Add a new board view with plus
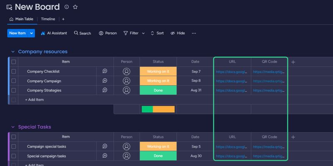 click(x=63, y=19)
